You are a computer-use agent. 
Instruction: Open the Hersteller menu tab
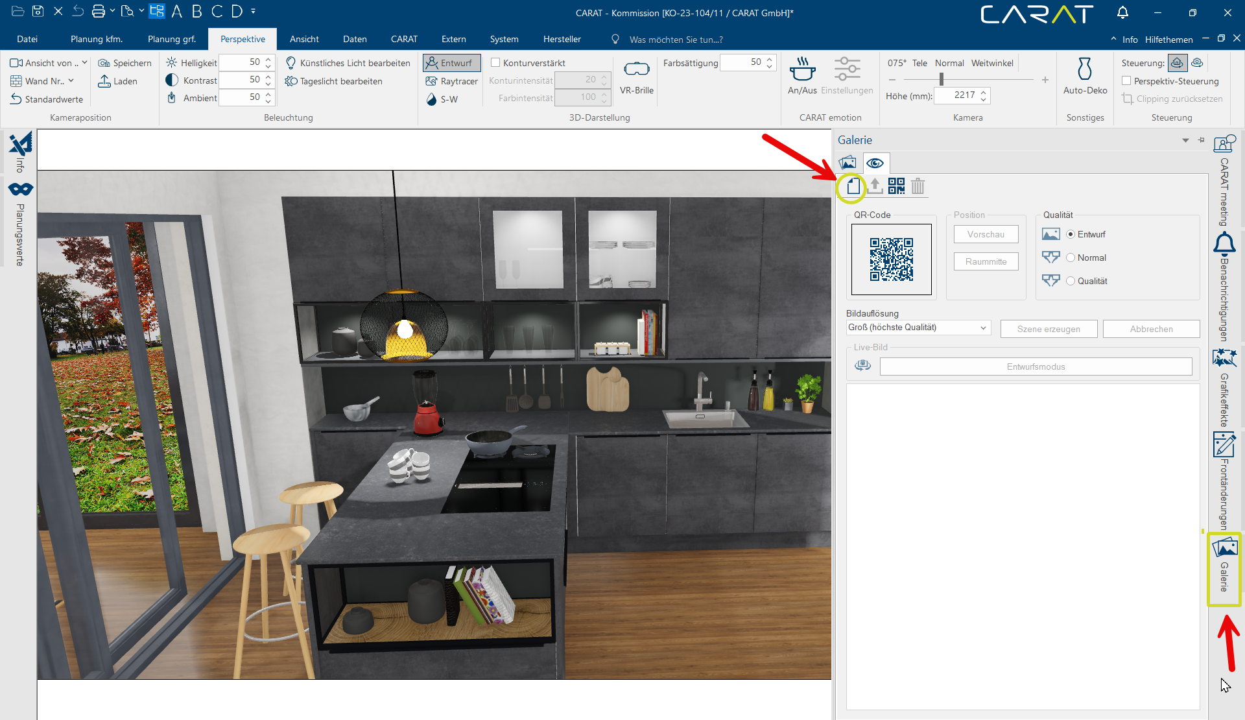pyautogui.click(x=562, y=39)
